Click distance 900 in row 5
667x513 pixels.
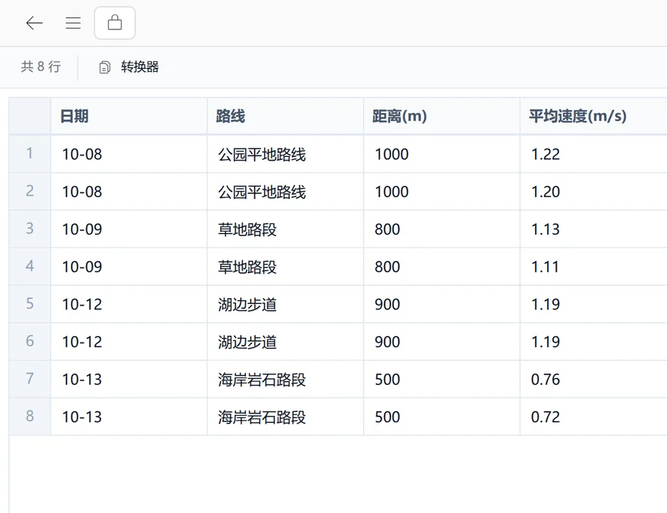coord(388,304)
